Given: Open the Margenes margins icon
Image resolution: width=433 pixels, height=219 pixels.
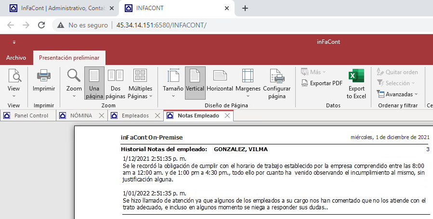Looking at the screenshot, I should [248, 76].
